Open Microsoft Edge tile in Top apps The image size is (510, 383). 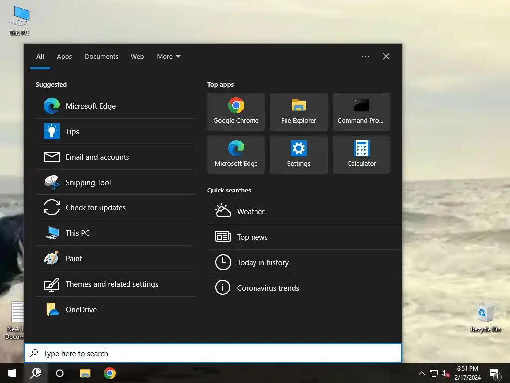point(236,155)
